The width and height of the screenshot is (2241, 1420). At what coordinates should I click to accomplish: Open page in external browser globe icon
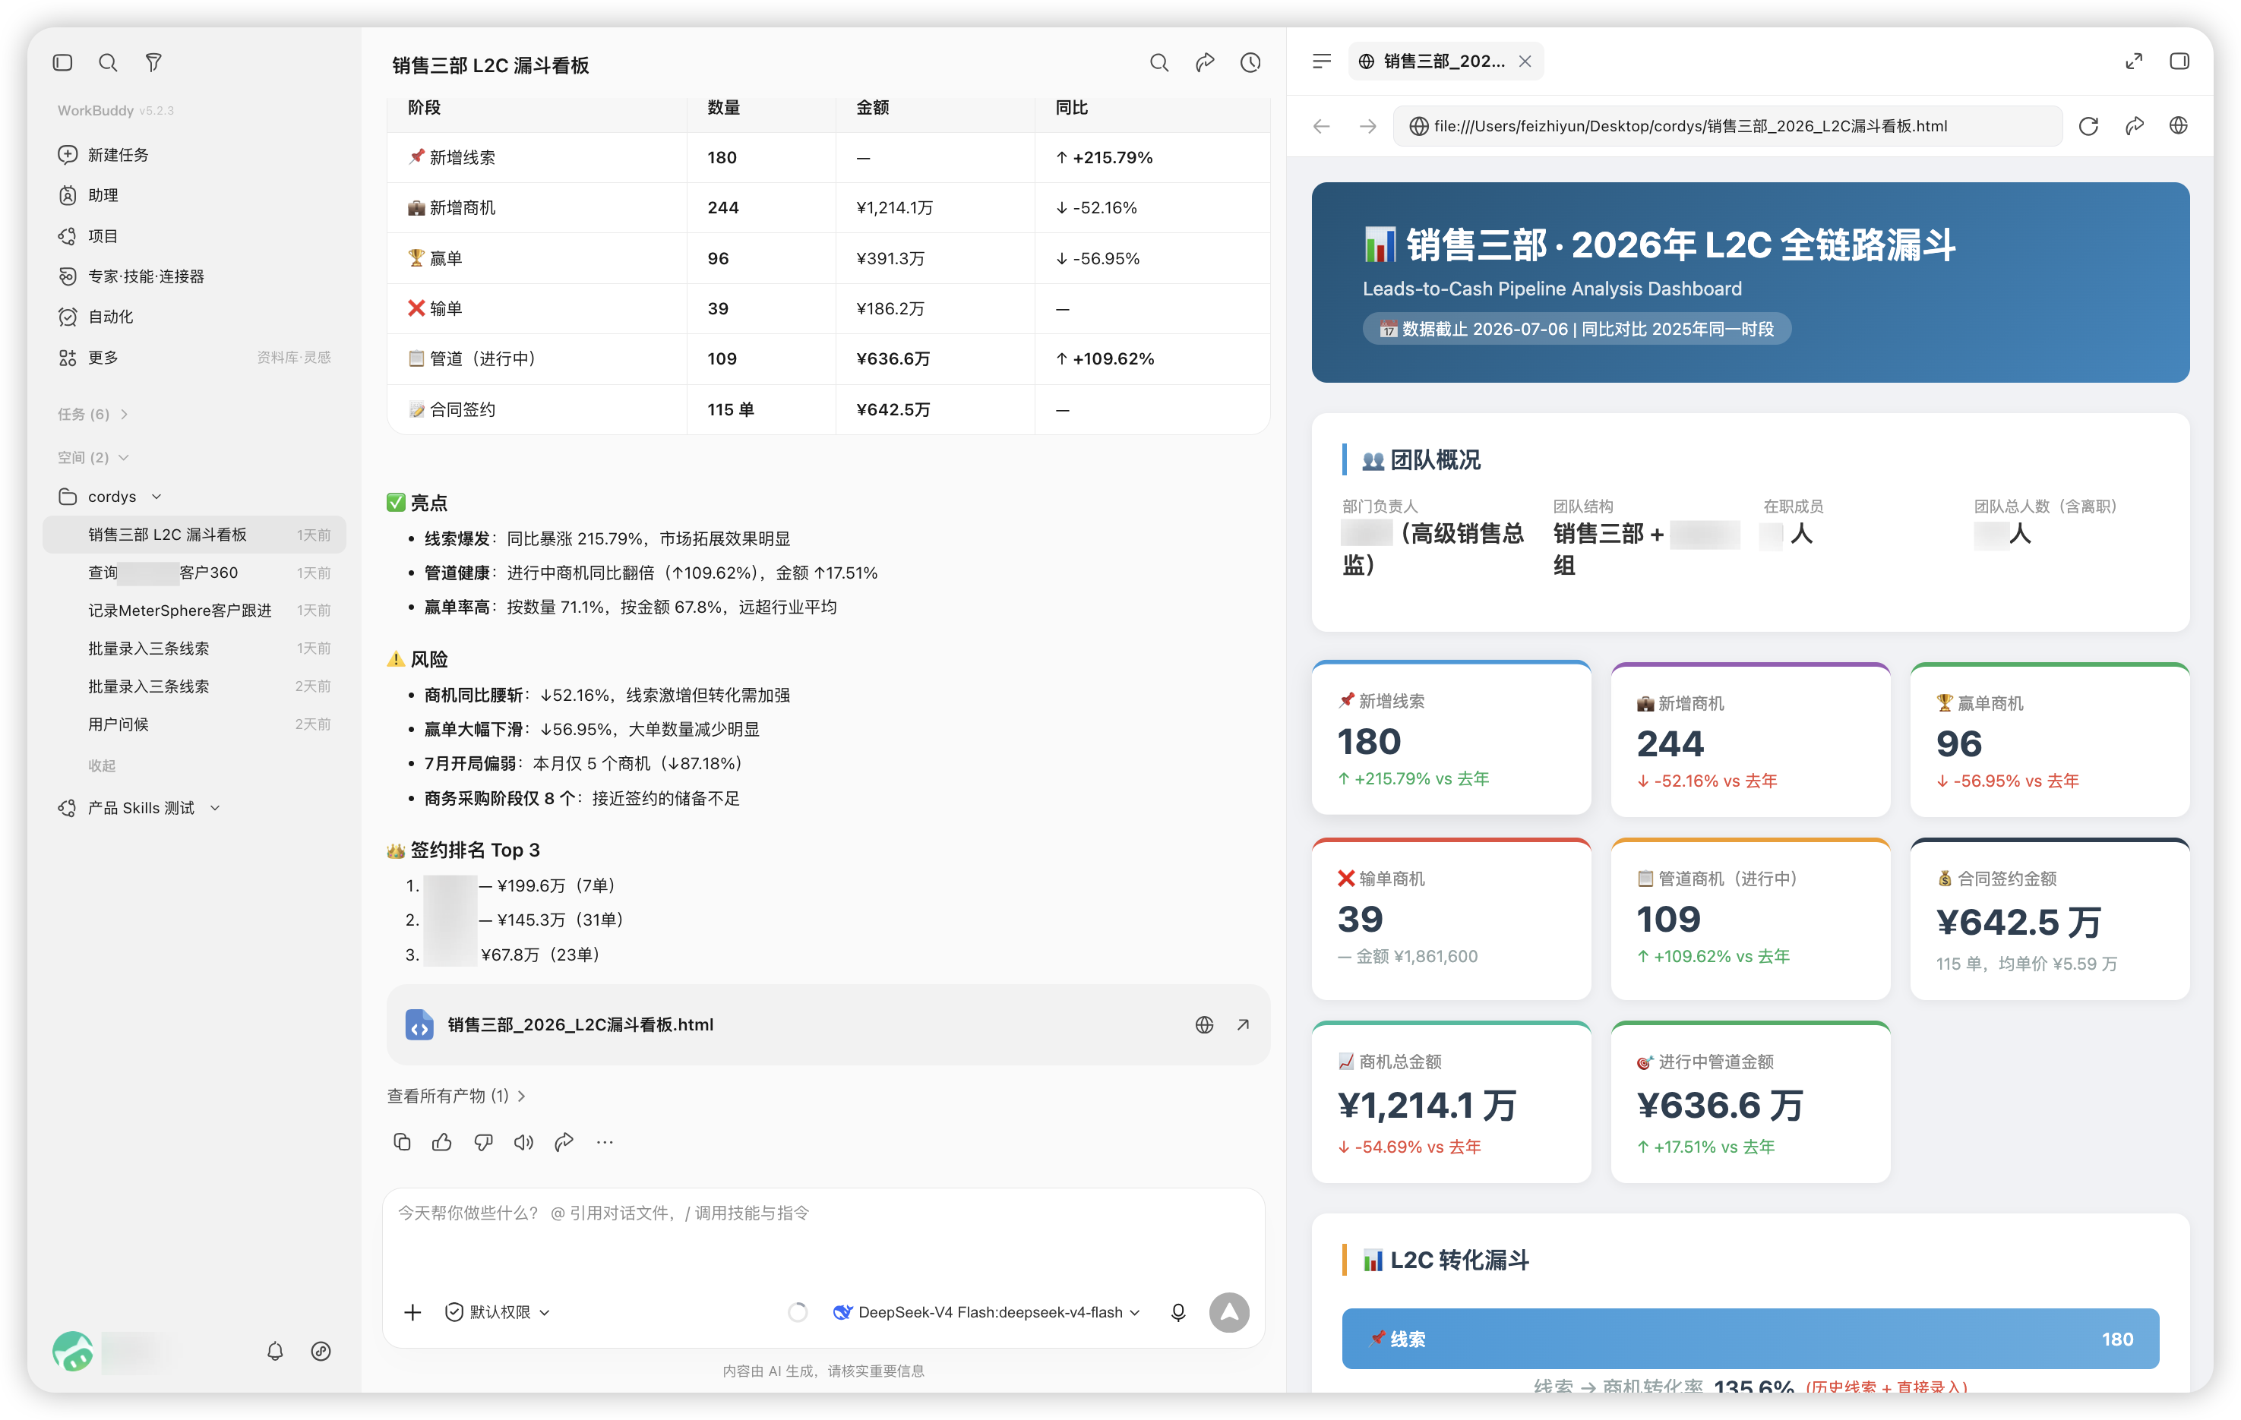[x=2179, y=125]
